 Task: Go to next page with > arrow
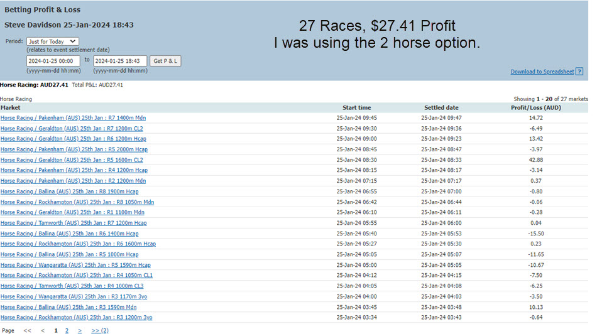[x=80, y=330]
